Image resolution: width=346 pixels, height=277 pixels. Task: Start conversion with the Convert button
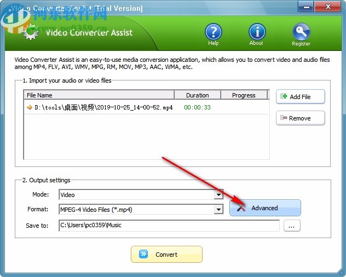166,254
